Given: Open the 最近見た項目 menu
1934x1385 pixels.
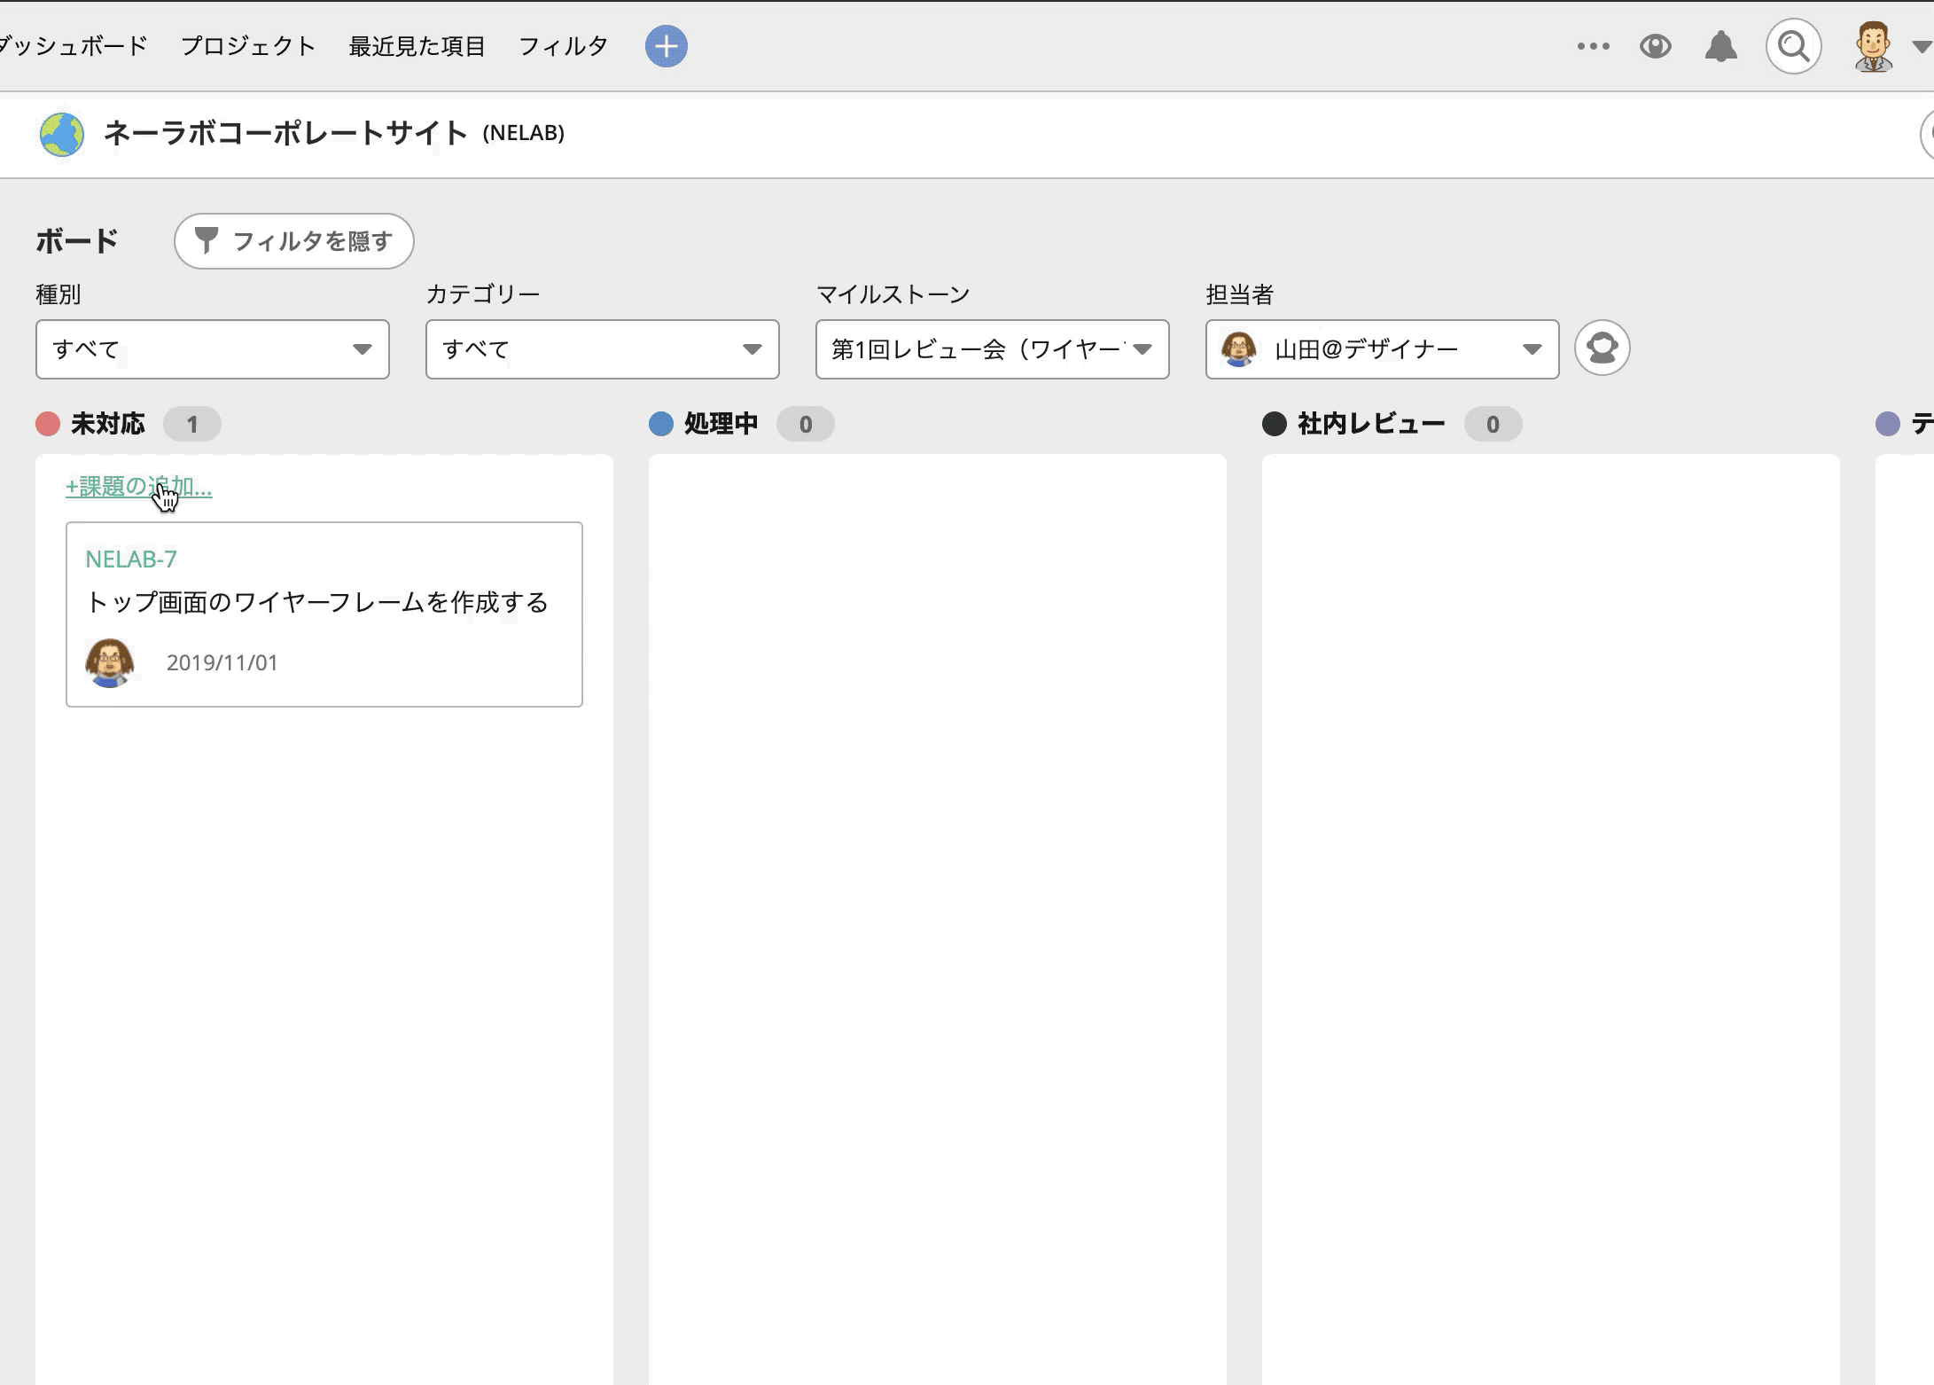Looking at the screenshot, I should (417, 46).
